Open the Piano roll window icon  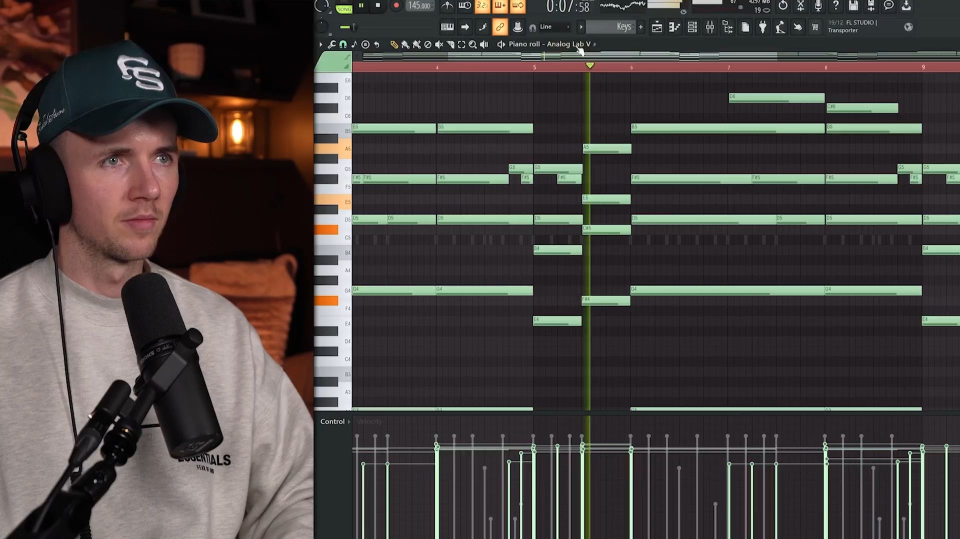(674, 27)
